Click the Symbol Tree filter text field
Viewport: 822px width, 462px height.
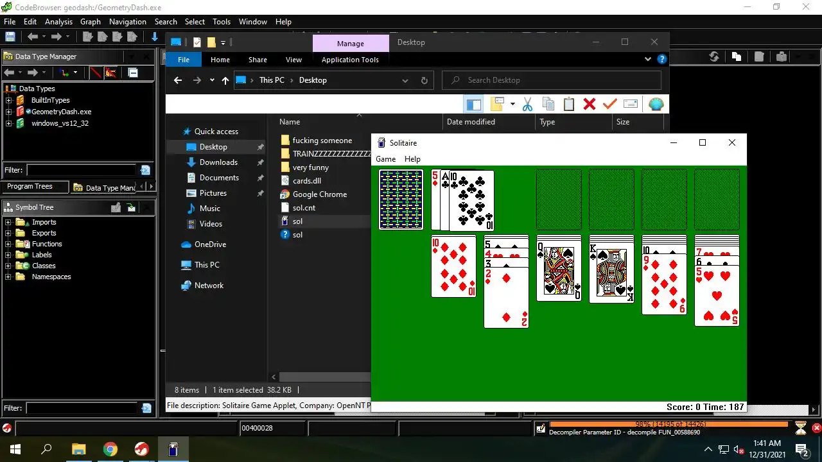pos(82,408)
